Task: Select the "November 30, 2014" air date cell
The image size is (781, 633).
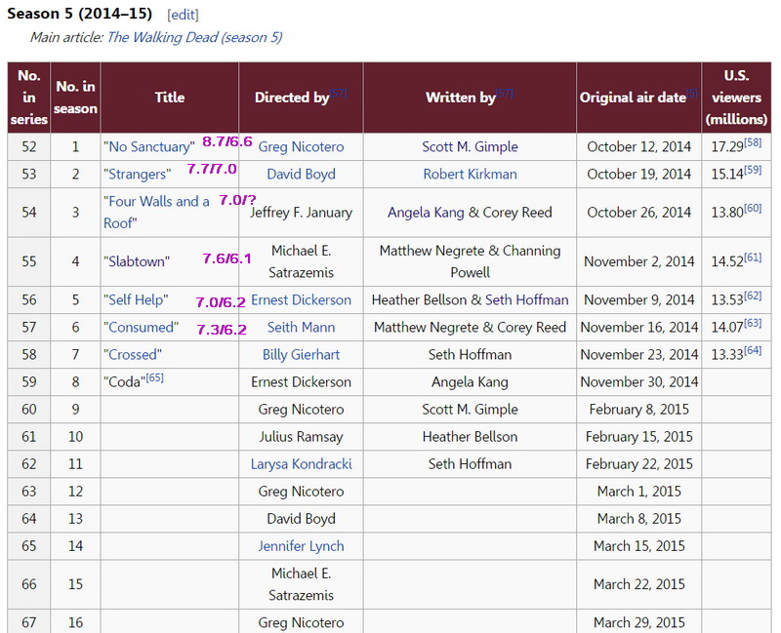Action: [x=639, y=381]
